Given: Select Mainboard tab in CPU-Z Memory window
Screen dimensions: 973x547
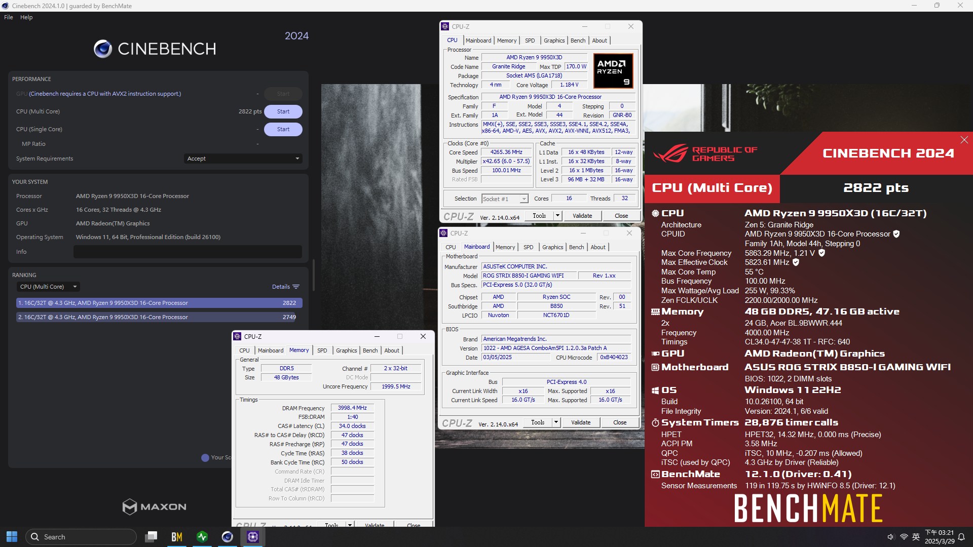Looking at the screenshot, I should point(271,350).
